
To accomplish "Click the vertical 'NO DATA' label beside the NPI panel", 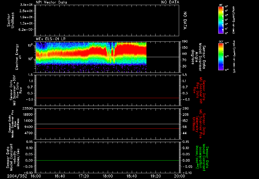I will (x=185, y=20).
